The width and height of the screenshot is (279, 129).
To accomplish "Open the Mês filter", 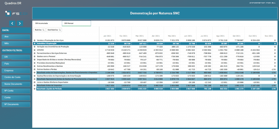I will coord(16,43).
